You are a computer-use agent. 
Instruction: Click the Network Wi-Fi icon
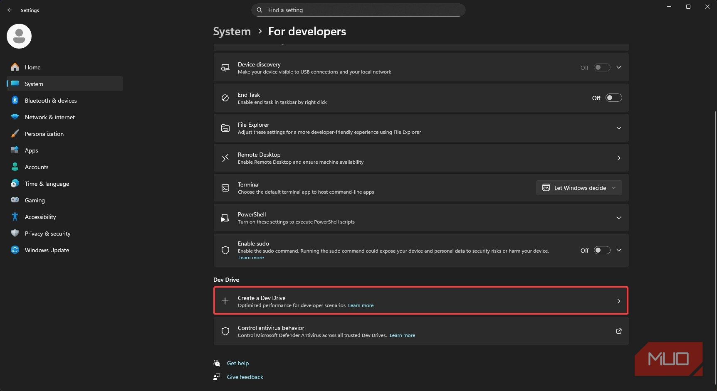pos(15,117)
